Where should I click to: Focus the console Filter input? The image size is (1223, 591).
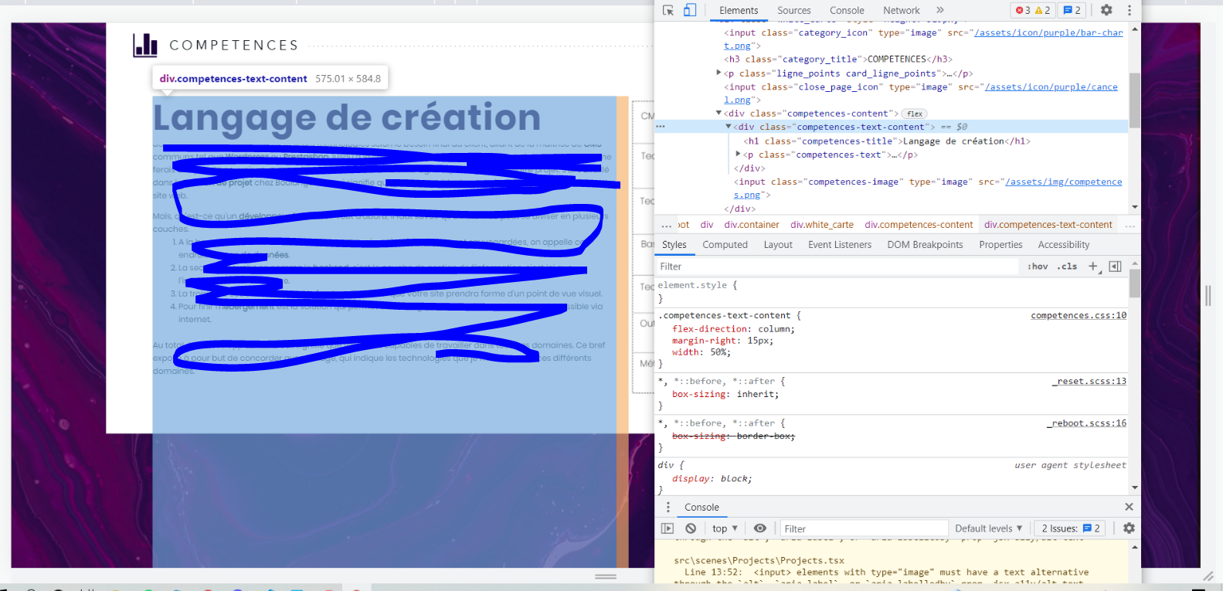click(864, 528)
